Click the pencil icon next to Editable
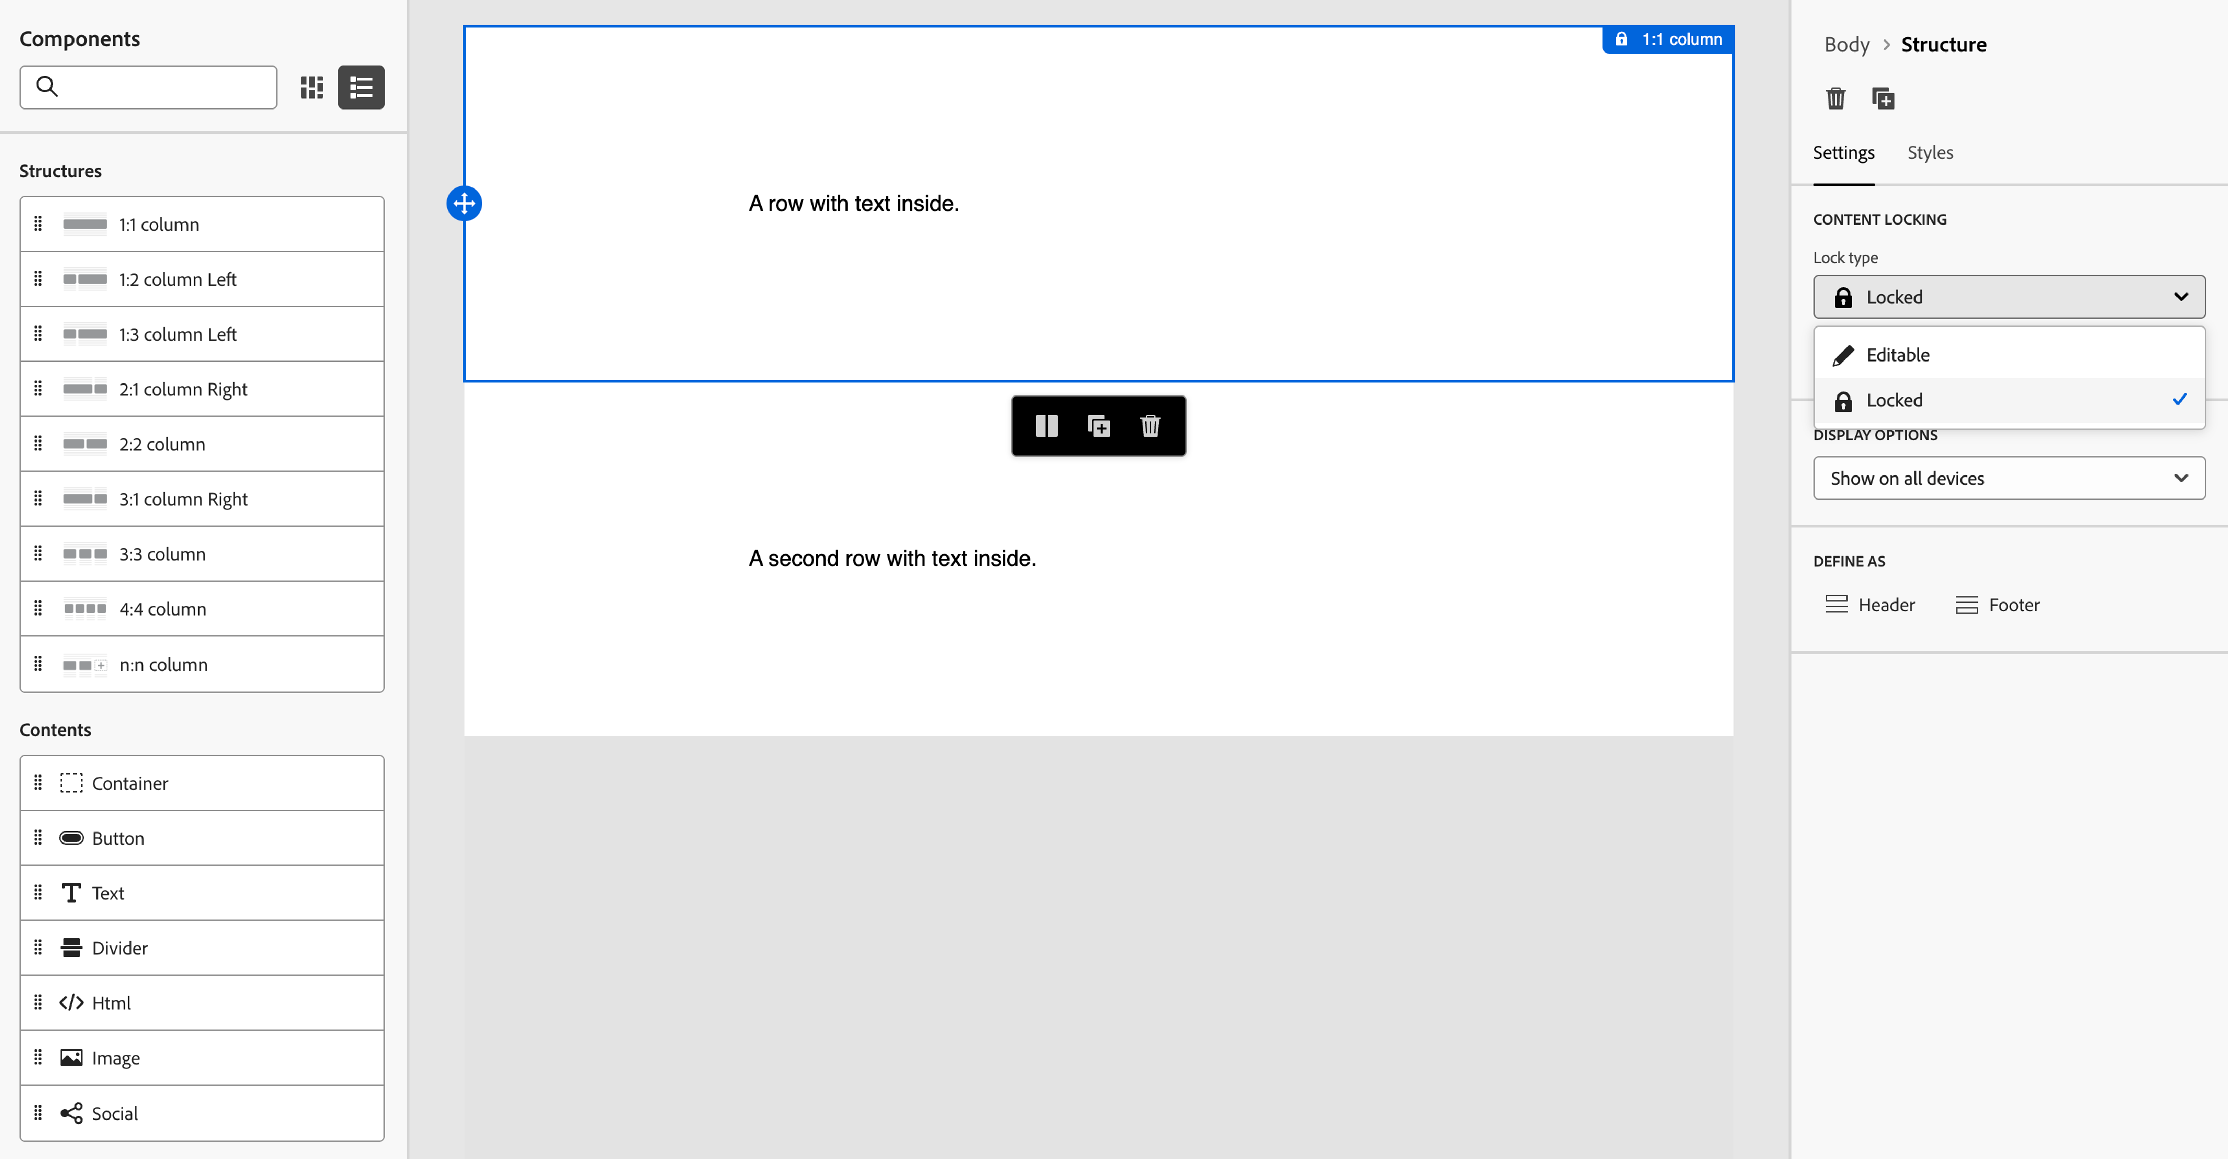This screenshot has height=1159, width=2228. (1843, 355)
